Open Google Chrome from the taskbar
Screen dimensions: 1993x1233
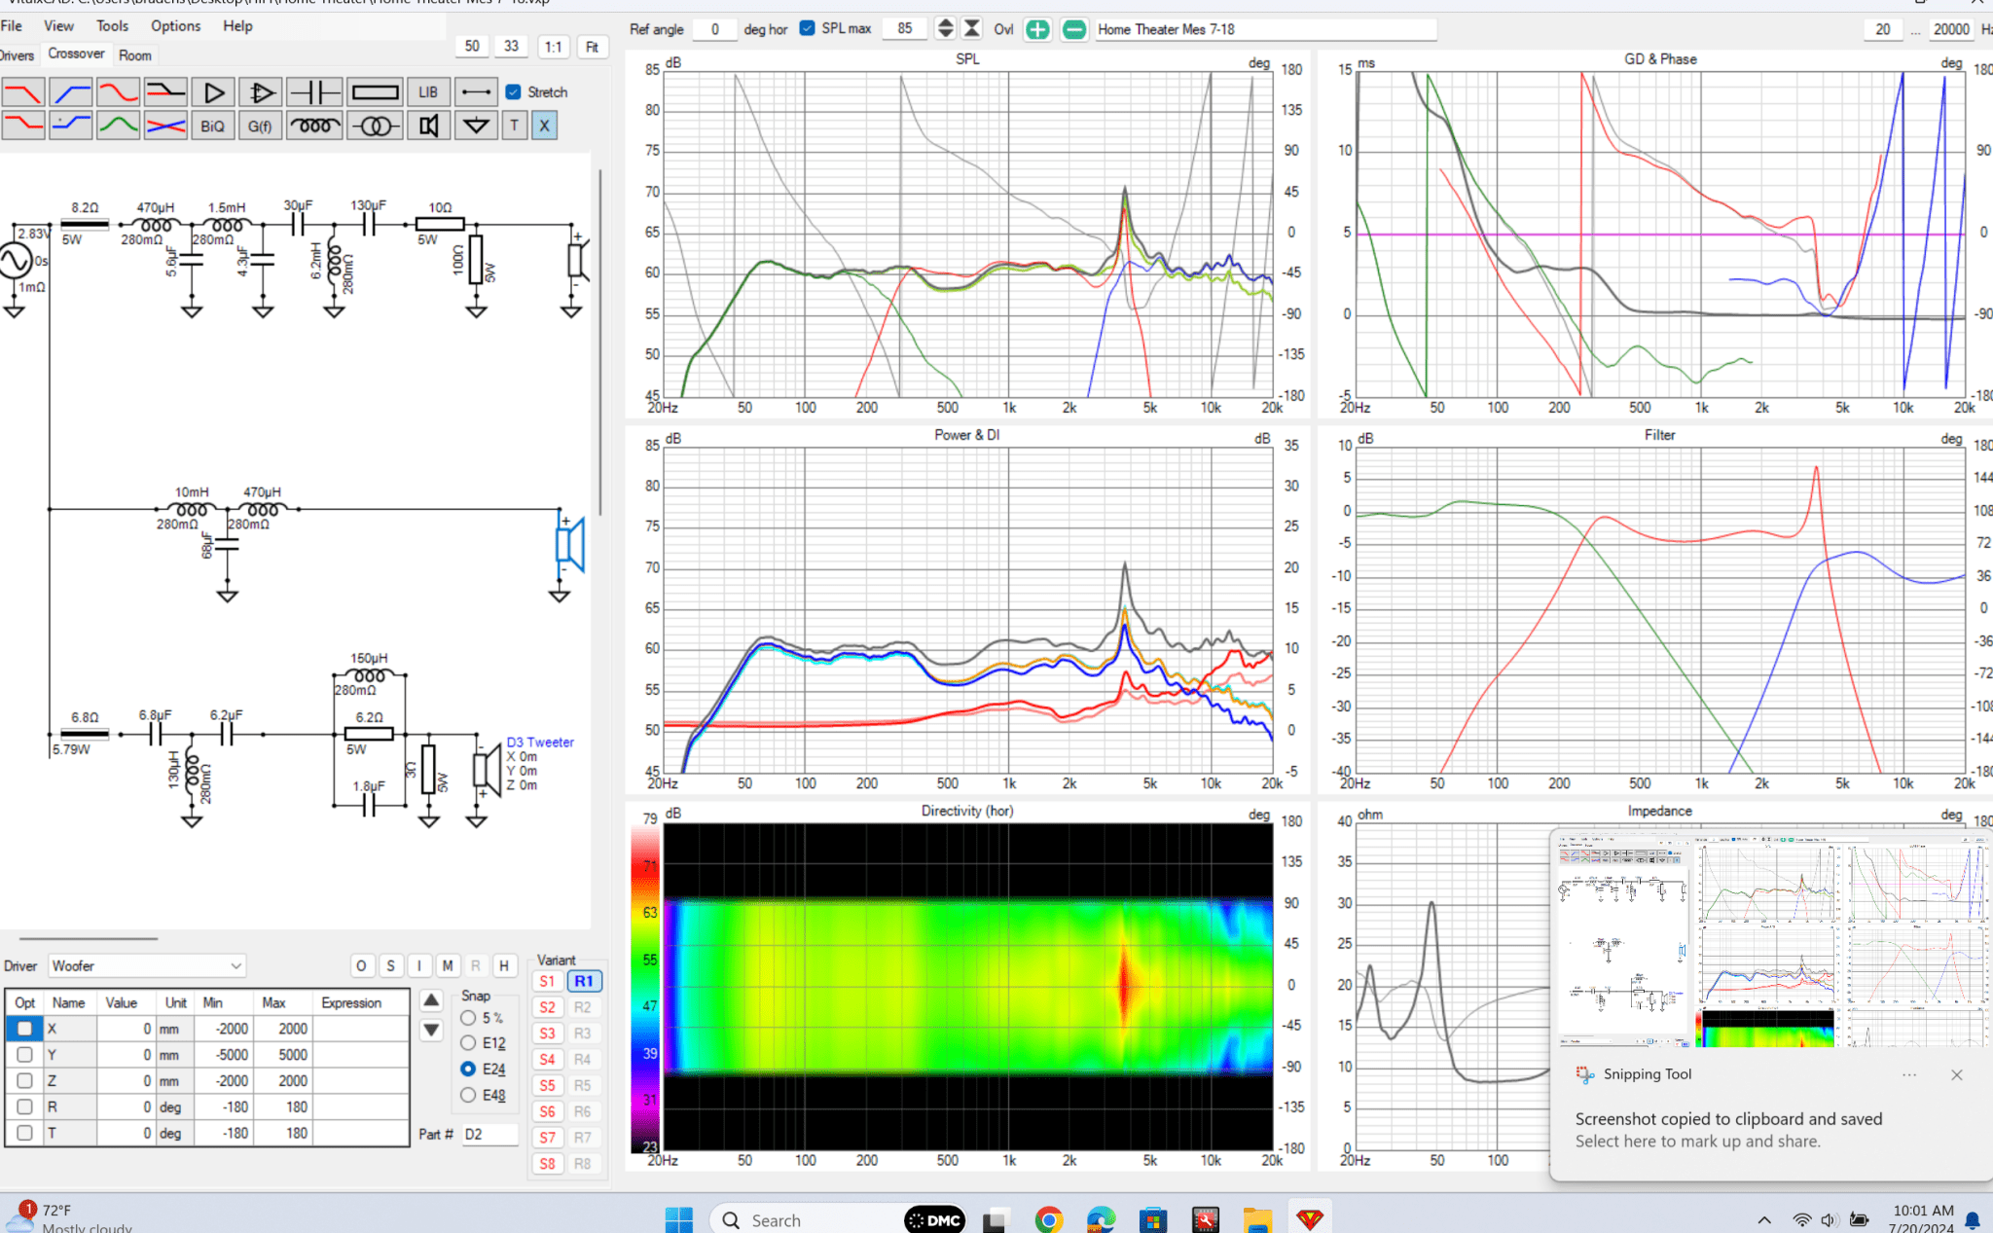click(x=1048, y=1219)
